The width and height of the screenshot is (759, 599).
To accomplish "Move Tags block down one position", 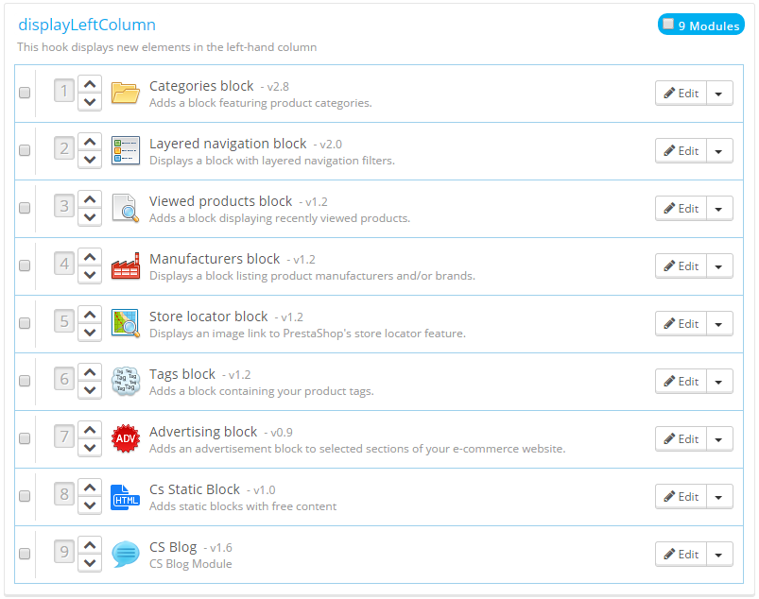I will point(90,390).
